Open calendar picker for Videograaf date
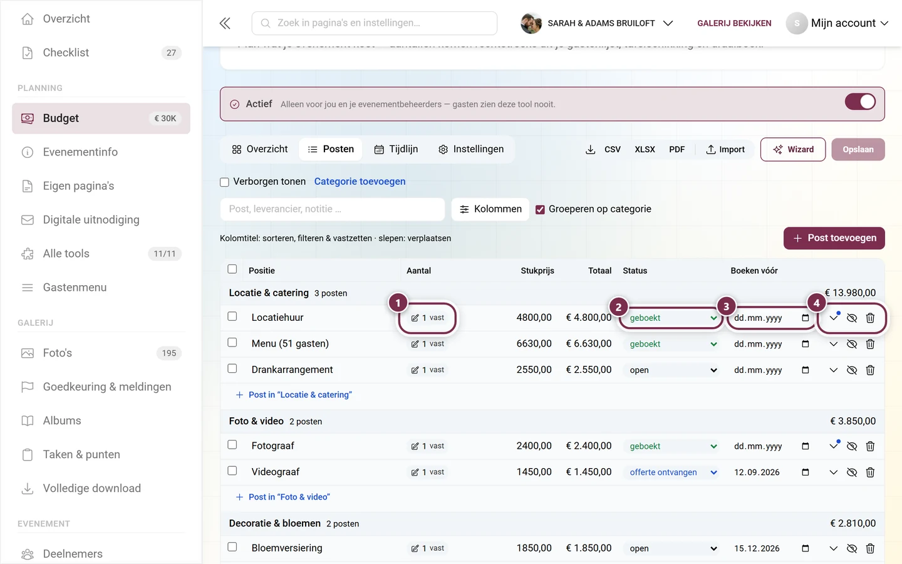Image resolution: width=902 pixels, height=564 pixels. (x=806, y=472)
